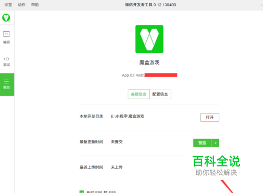Image resolution: width=263 pixels, height=193 pixels.
Task: Switch to the 调试 debug panel
Action: (6, 62)
